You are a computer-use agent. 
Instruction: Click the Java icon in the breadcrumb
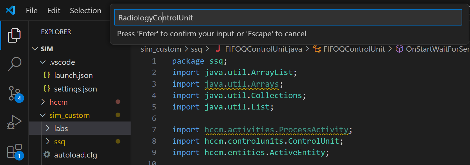click(x=218, y=49)
